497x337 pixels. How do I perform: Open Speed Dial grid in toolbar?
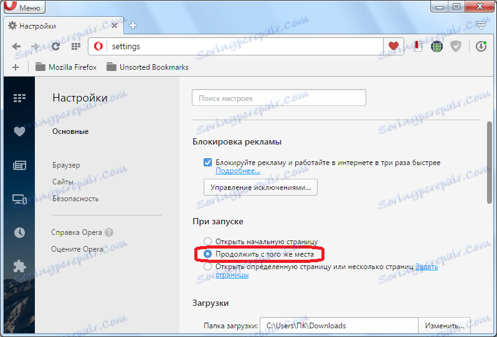75,47
